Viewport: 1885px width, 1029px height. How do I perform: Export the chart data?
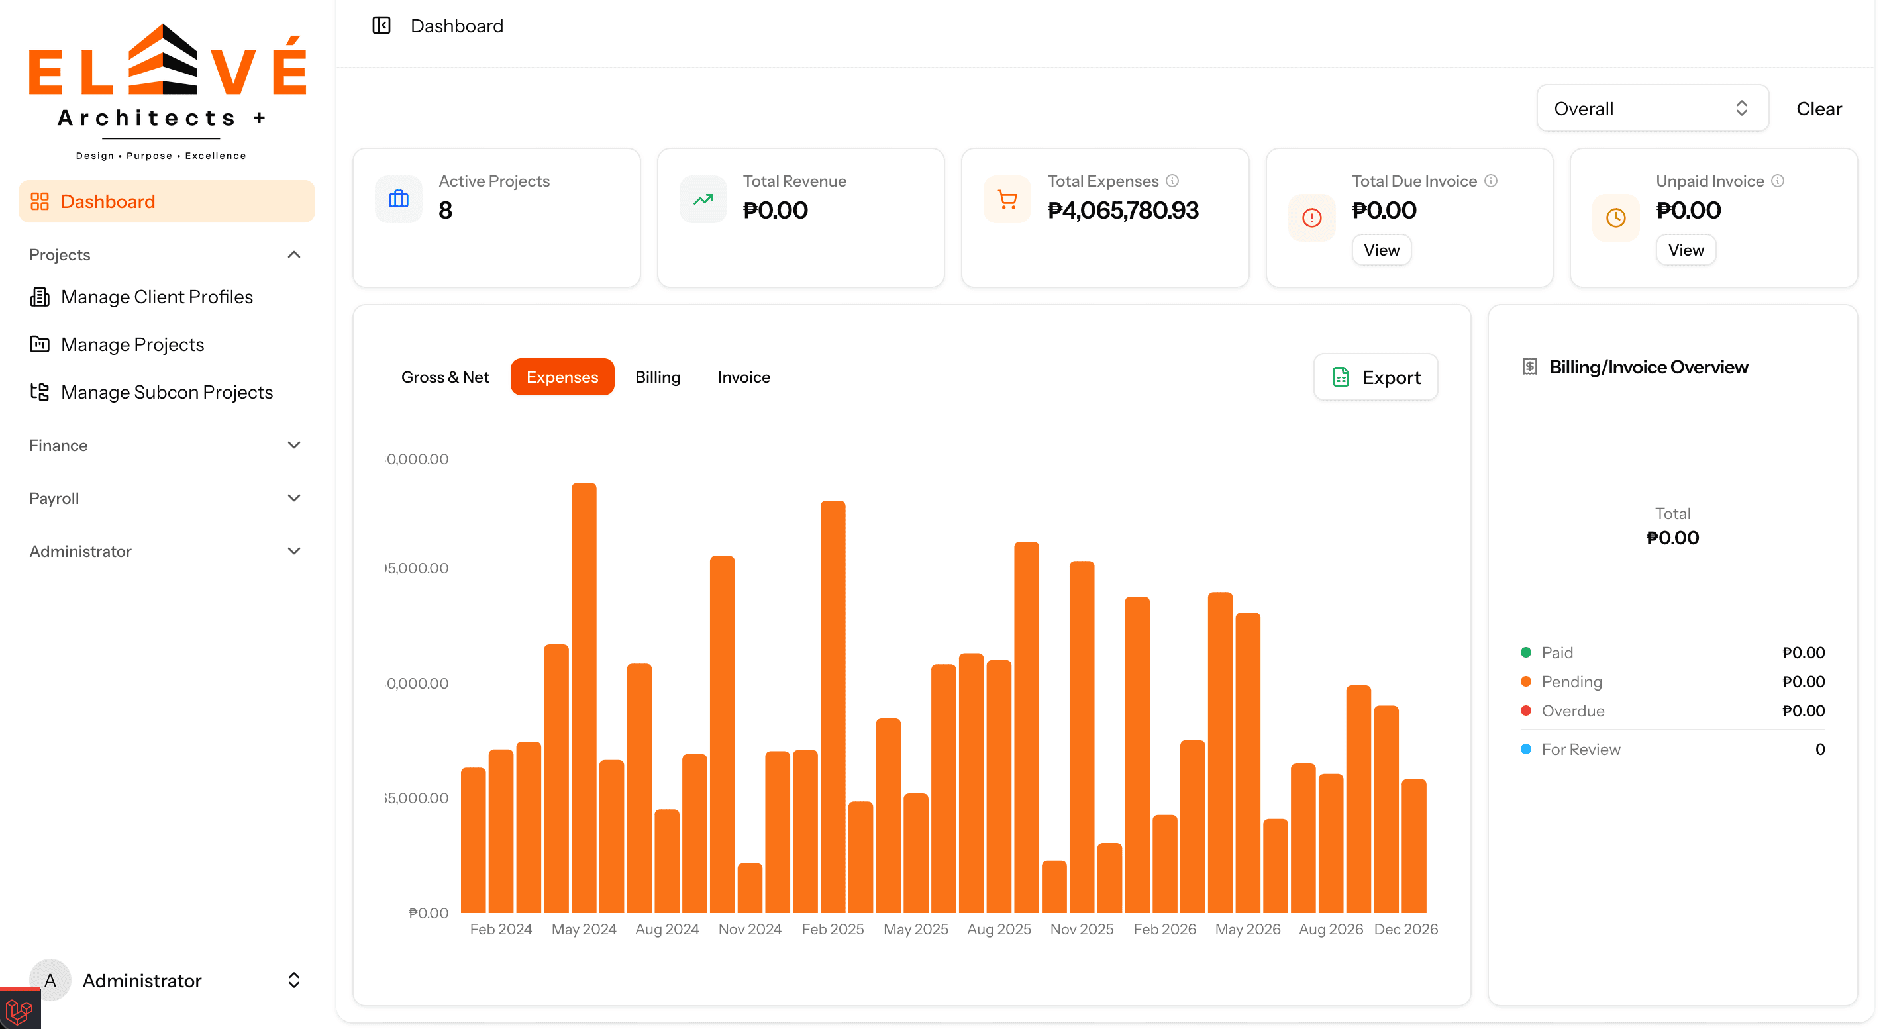(x=1376, y=377)
